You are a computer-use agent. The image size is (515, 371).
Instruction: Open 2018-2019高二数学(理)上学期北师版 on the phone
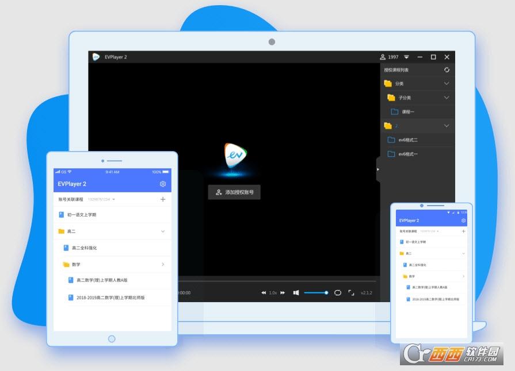431,299
